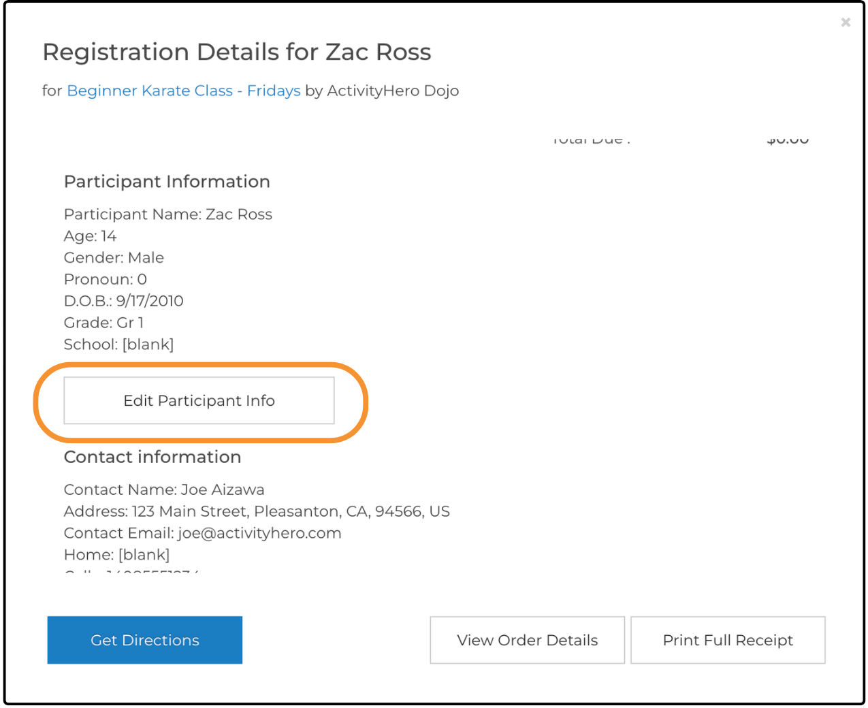Viewport: 868px width, 708px height.
Task: Click the Get Directions button
Action: click(145, 640)
